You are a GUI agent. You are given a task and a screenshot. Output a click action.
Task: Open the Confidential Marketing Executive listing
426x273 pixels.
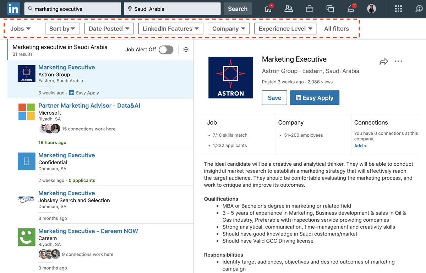(67, 155)
